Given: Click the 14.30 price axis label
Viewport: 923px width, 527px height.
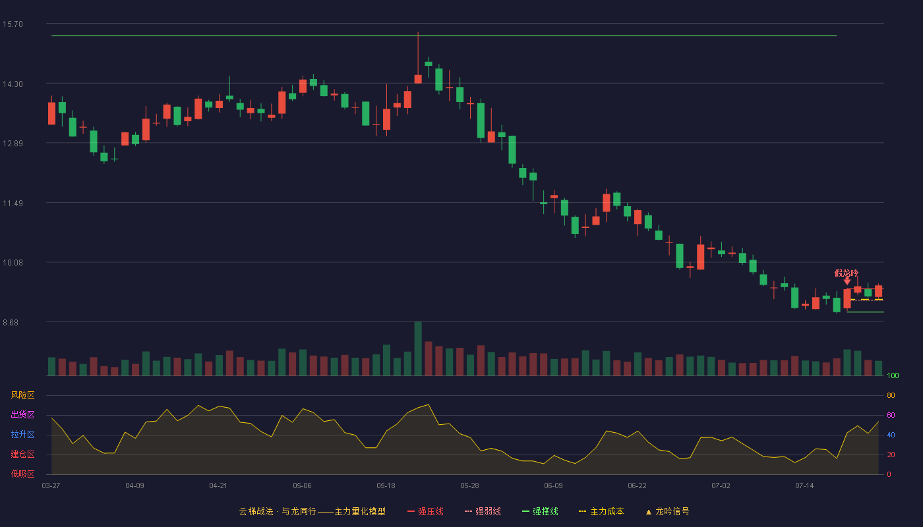Looking at the screenshot, I should tap(13, 84).
